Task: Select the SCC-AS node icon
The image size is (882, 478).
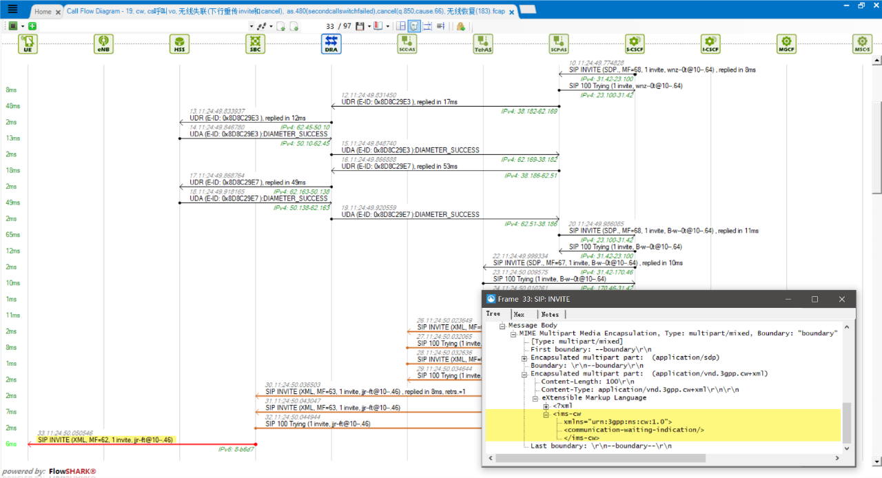Action: click(407, 44)
